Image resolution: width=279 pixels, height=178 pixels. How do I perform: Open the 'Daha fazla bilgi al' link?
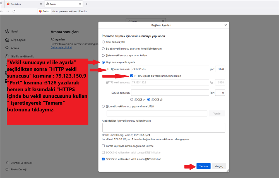coord(61,47)
